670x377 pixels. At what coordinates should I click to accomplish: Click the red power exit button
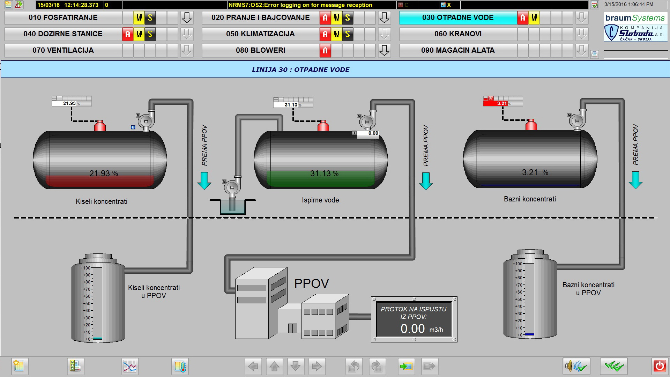660,366
